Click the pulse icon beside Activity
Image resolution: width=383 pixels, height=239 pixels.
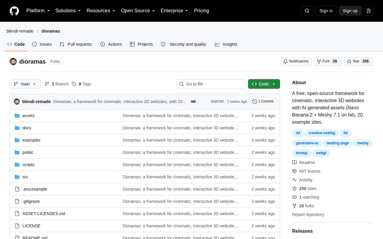click(x=294, y=180)
